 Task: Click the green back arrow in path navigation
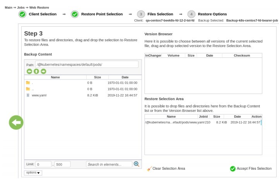[29, 71]
